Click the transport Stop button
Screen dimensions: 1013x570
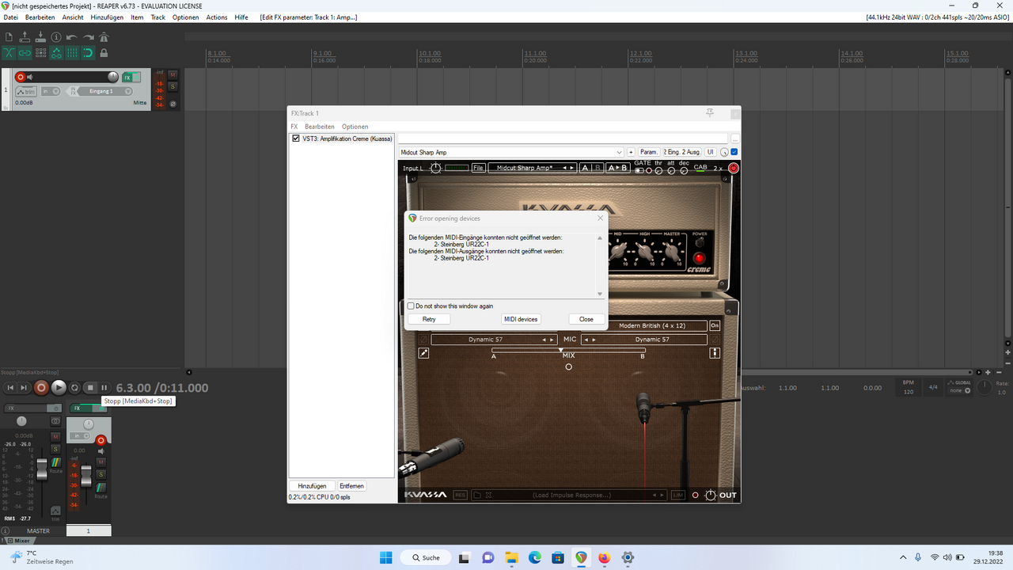click(x=90, y=388)
